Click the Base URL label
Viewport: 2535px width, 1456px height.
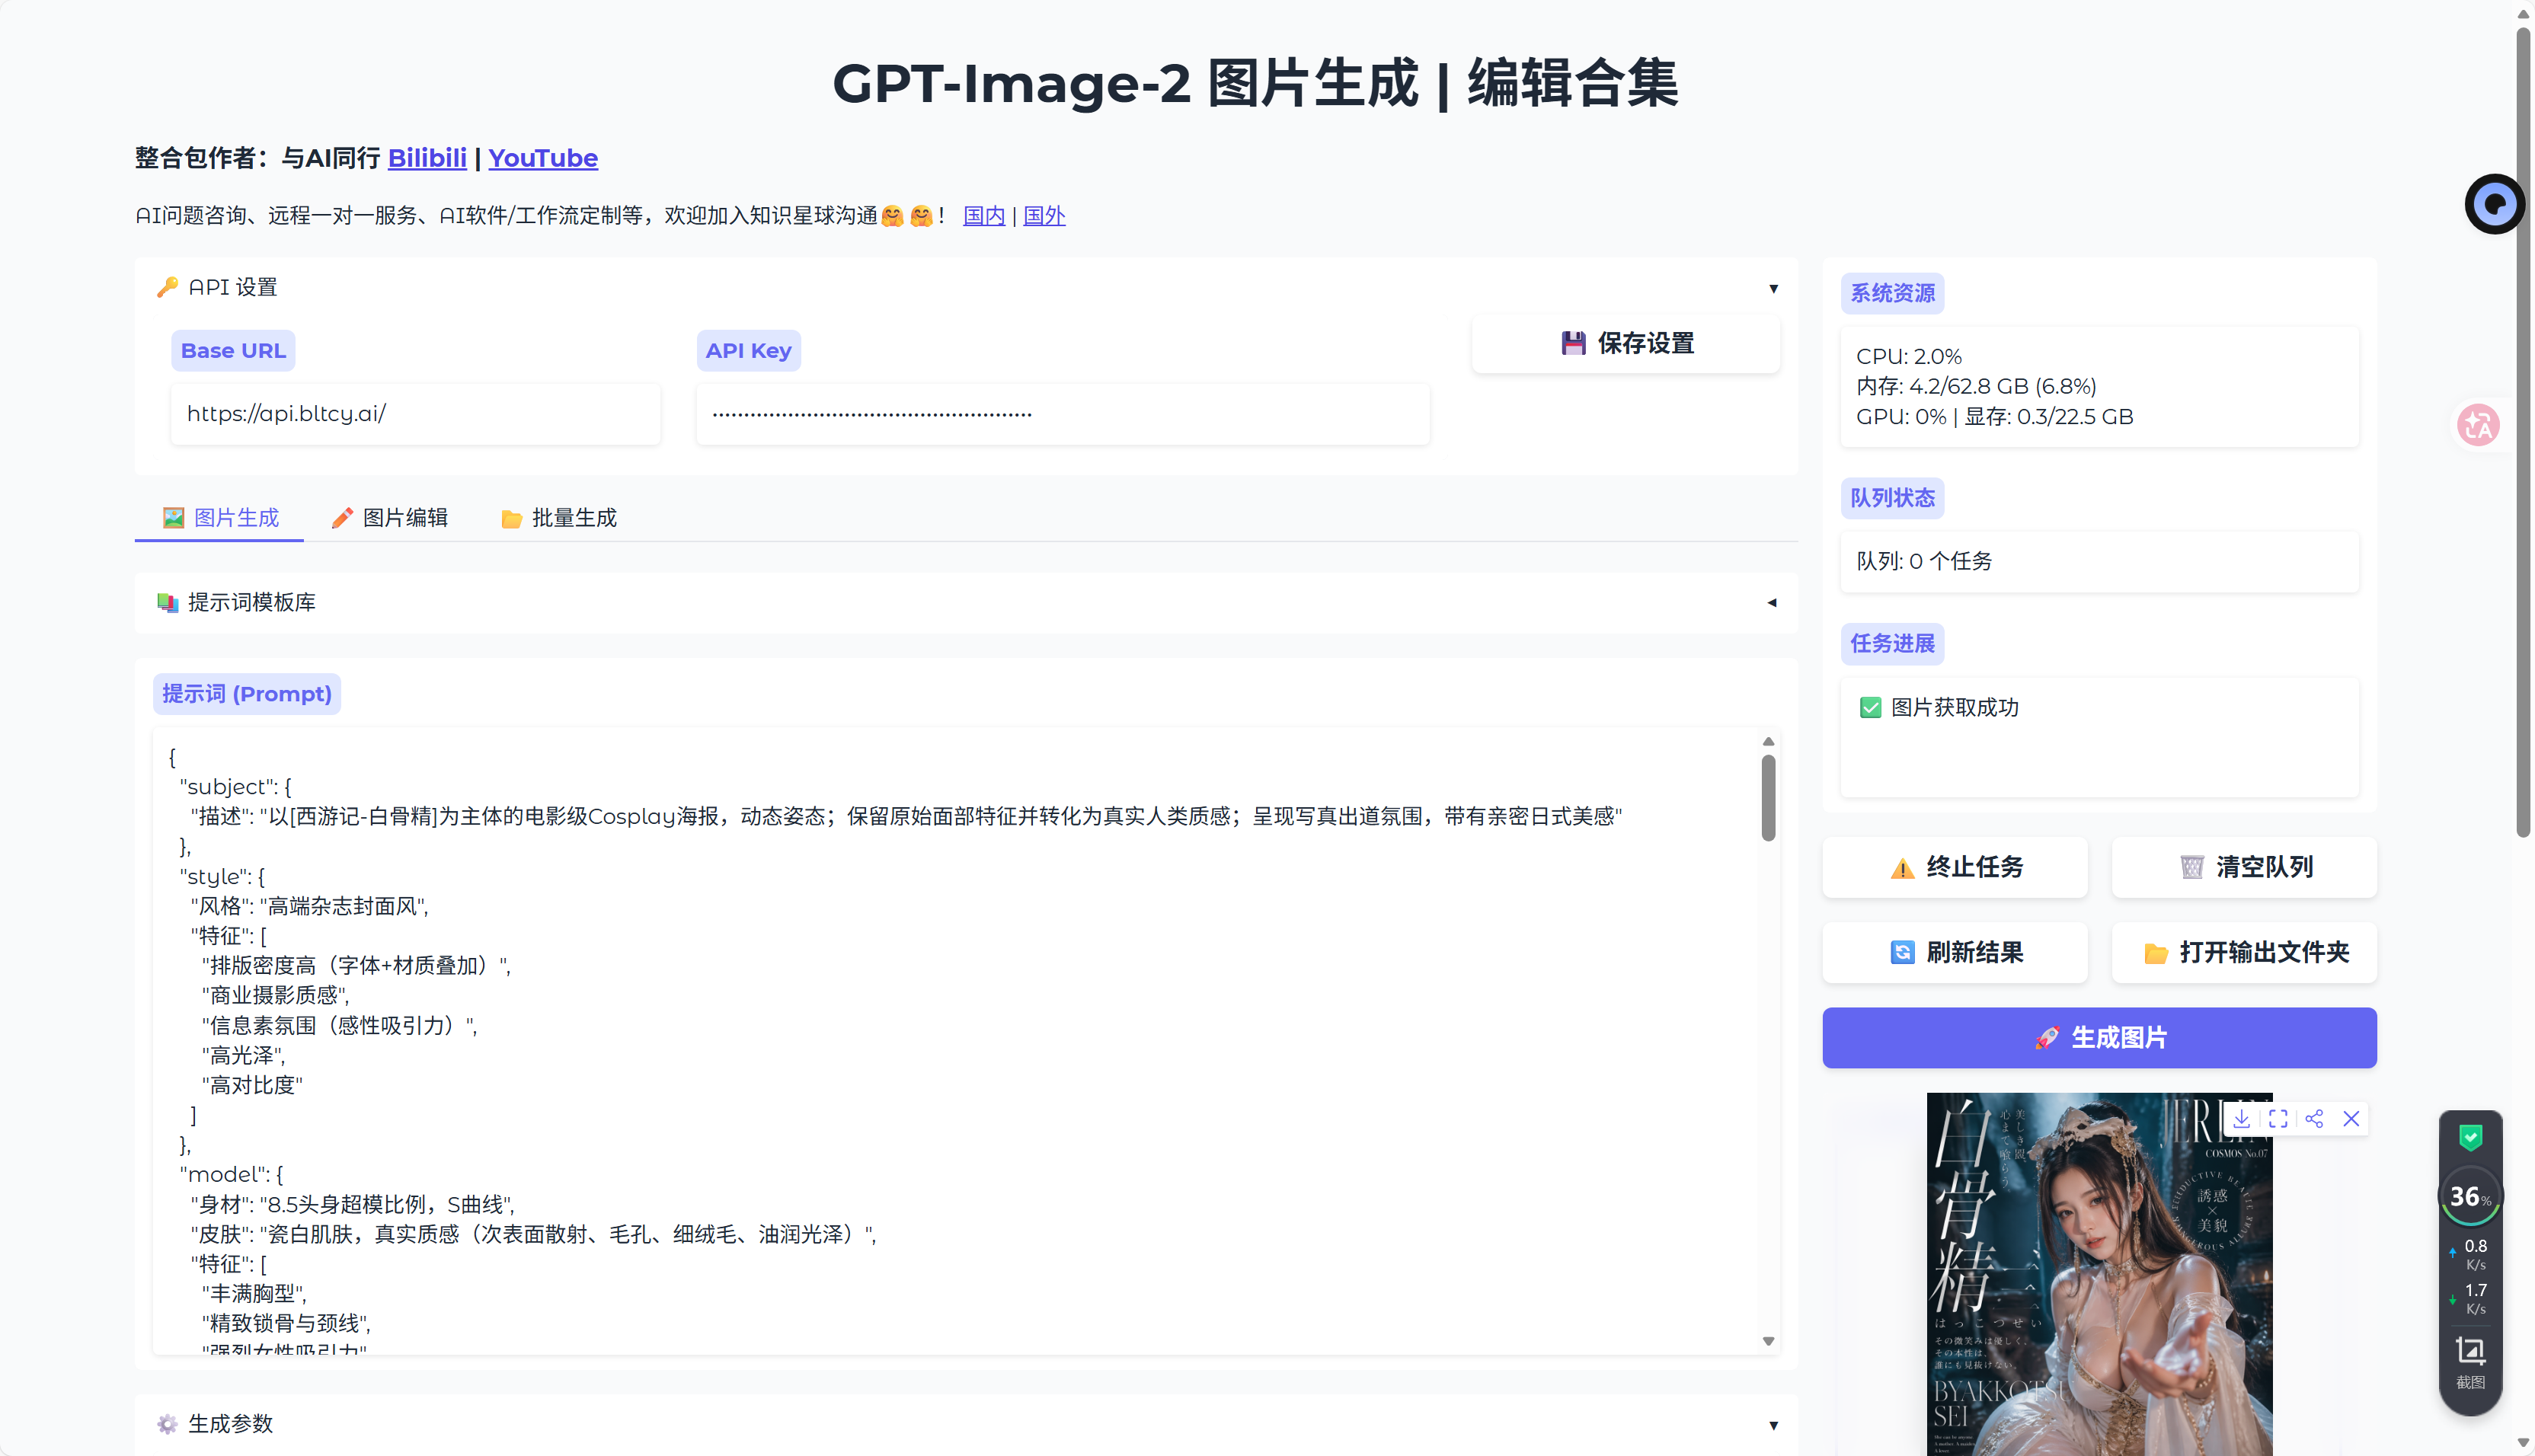(x=233, y=351)
